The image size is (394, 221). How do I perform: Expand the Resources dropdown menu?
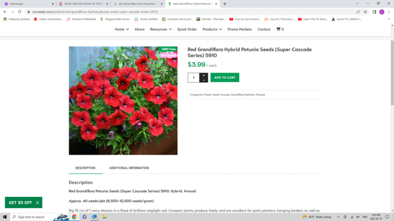pos(161,30)
